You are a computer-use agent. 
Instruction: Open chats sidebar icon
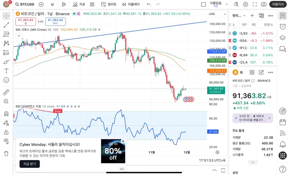(282, 49)
